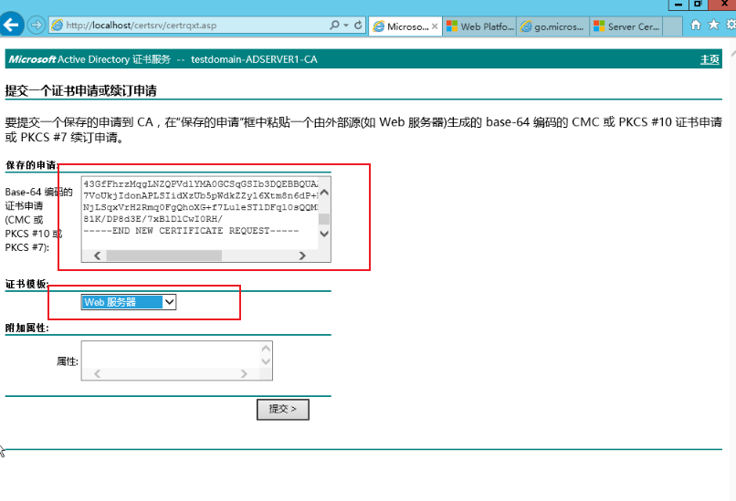Open the 主页 home link
This screenshot has height=501, width=736.
point(710,59)
